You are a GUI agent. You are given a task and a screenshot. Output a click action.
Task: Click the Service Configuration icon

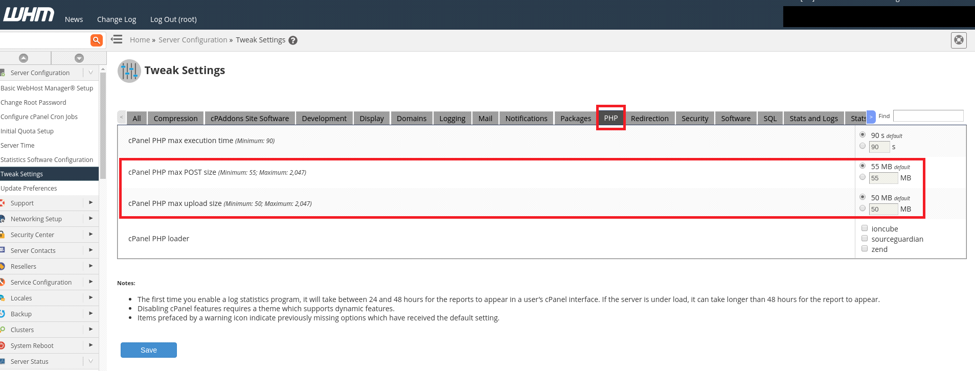pos(3,282)
